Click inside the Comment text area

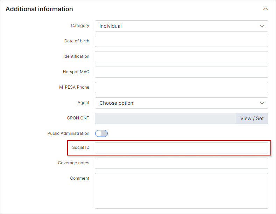(181, 191)
